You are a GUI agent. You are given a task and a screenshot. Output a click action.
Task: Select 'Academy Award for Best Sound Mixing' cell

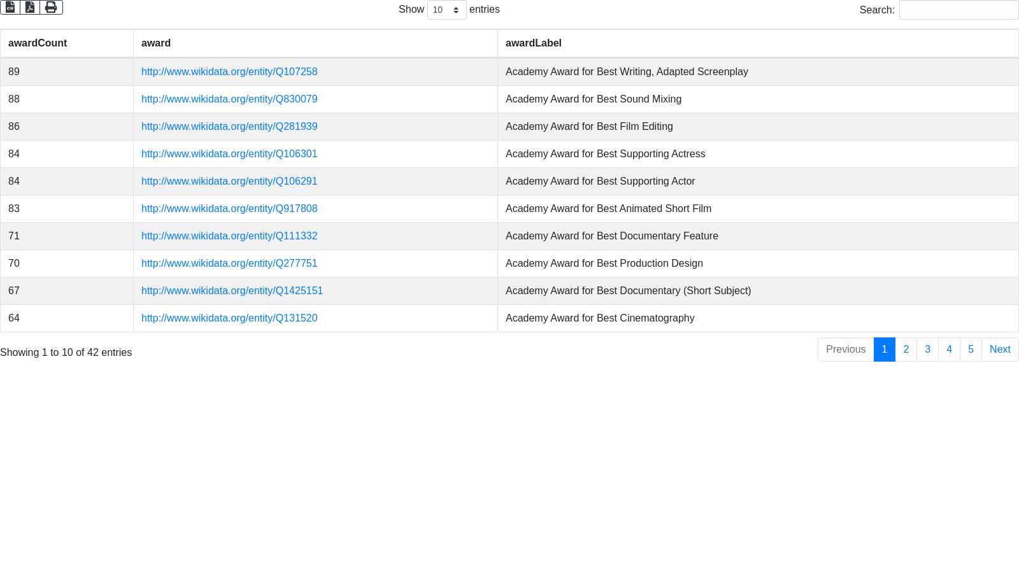pos(758,99)
